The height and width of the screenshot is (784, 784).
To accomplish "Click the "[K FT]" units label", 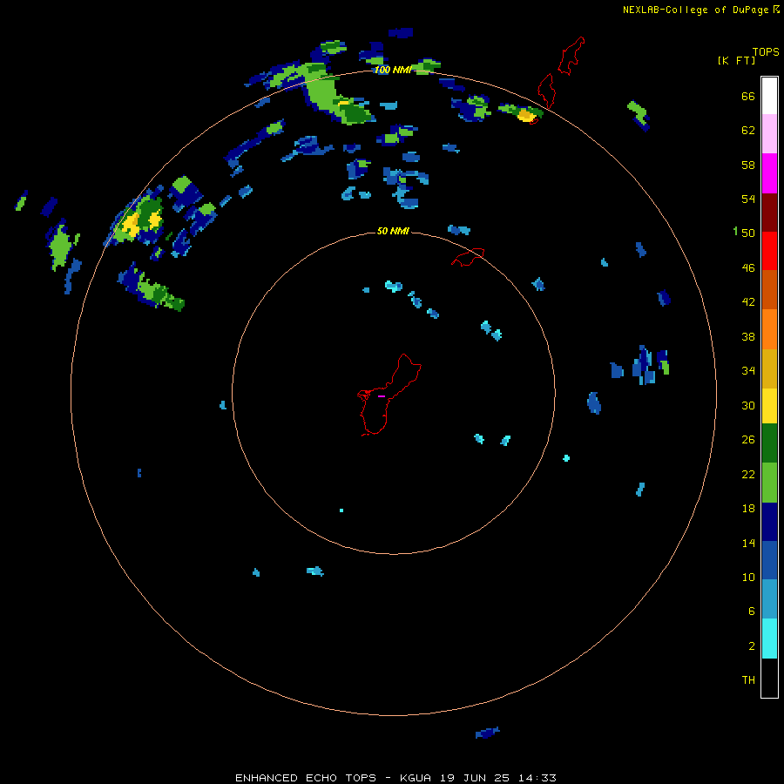I will (x=736, y=60).
